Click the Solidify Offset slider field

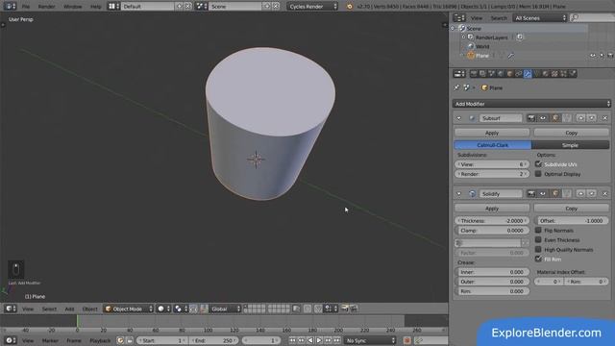pyautogui.click(x=572, y=221)
